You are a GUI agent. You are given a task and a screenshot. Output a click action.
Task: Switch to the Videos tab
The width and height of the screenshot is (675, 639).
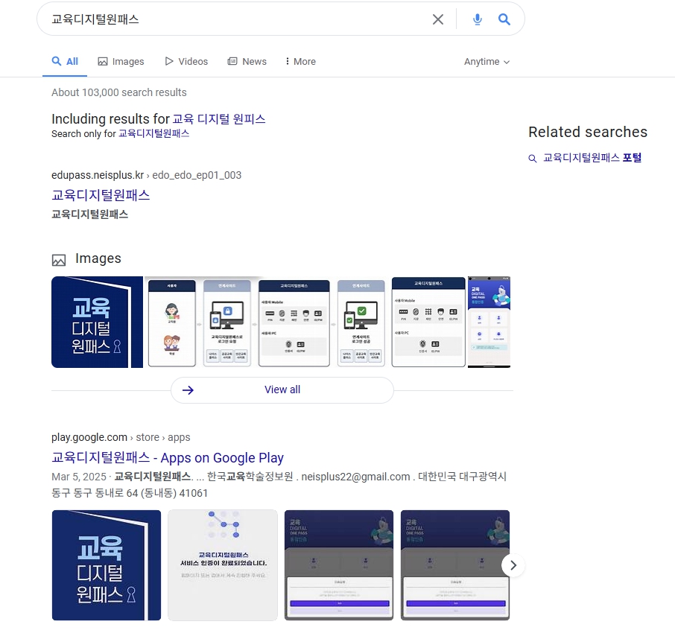click(x=186, y=62)
